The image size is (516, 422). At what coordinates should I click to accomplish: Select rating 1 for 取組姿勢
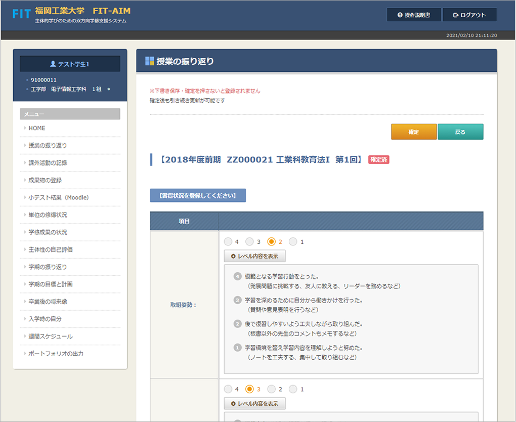coord(293,242)
